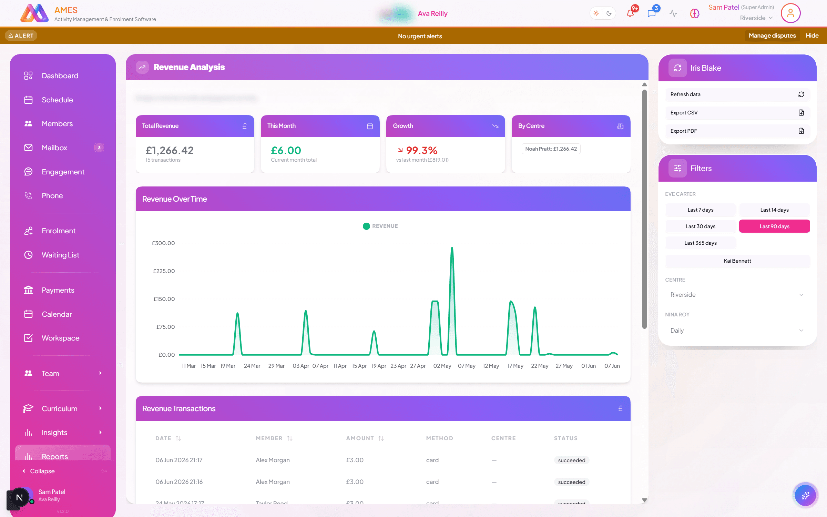Select Last 14 days range
The width and height of the screenshot is (827, 517).
pyautogui.click(x=774, y=210)
